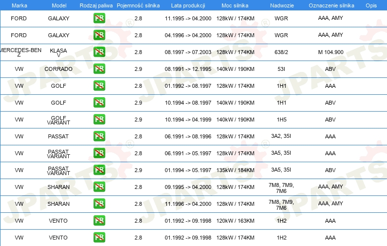Click the Lata produkcji column header
This screenshot has height=246, width=387.
tap(188, 5)
